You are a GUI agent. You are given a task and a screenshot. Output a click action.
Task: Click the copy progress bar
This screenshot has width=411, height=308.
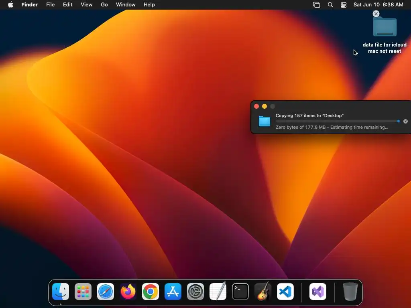[338, 121]
